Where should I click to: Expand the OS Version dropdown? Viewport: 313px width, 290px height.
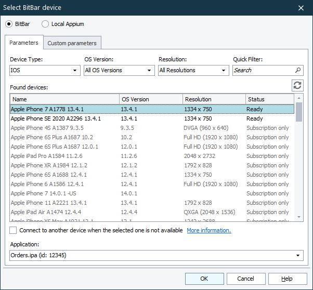[x=119, y=70]
